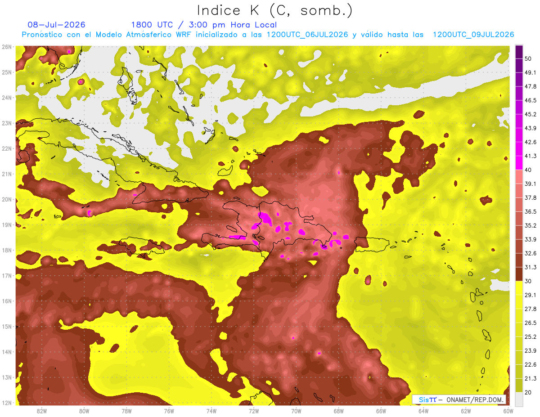
Task: Click the 70W longitude label
Action: click(x=296, y=411)
